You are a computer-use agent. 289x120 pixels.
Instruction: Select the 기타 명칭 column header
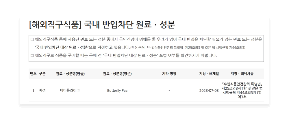tap(169, 74)
